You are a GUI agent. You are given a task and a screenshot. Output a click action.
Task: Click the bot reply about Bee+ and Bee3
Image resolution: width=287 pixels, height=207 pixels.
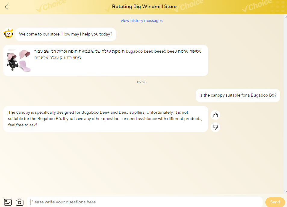[x=105, y=119]
